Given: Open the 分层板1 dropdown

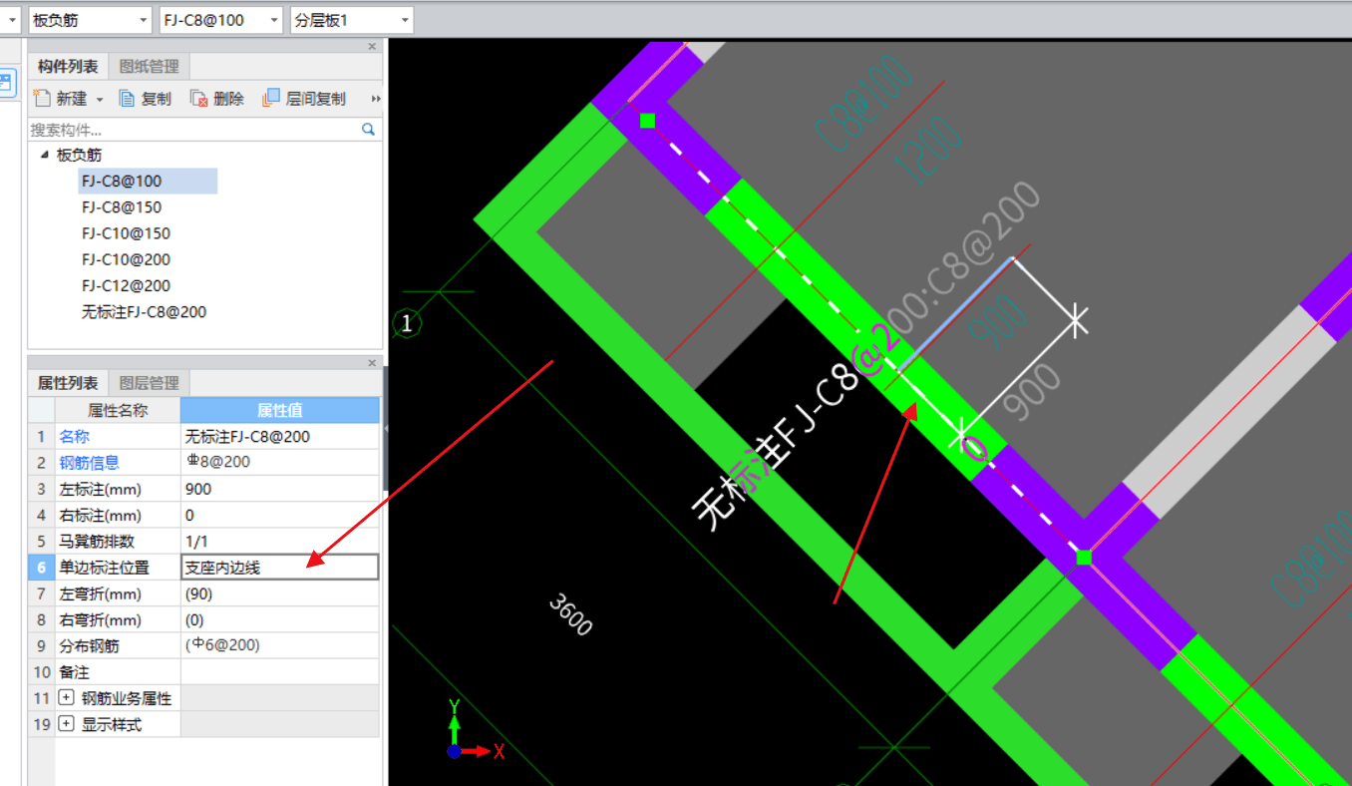Looking at the screenshot, I should pos(352,20).
